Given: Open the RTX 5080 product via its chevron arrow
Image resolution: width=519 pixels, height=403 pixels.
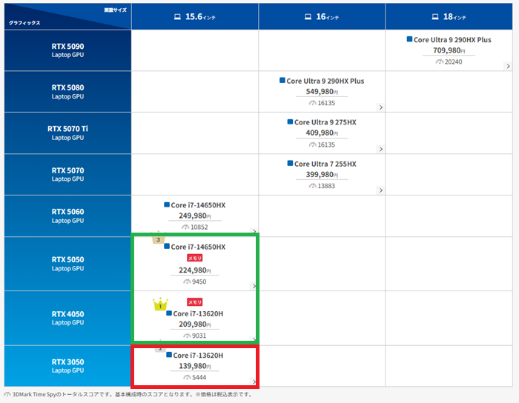Looking at the screenshot, I should [x=381, y=107].
